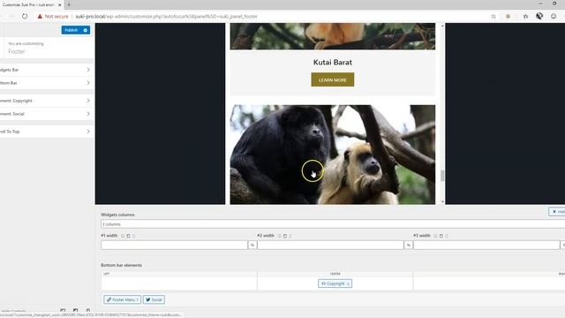Click the round extension icon in the toolbar
This screenshot has height=318, width=565.
pyautogui.click(x=508, y=16)
